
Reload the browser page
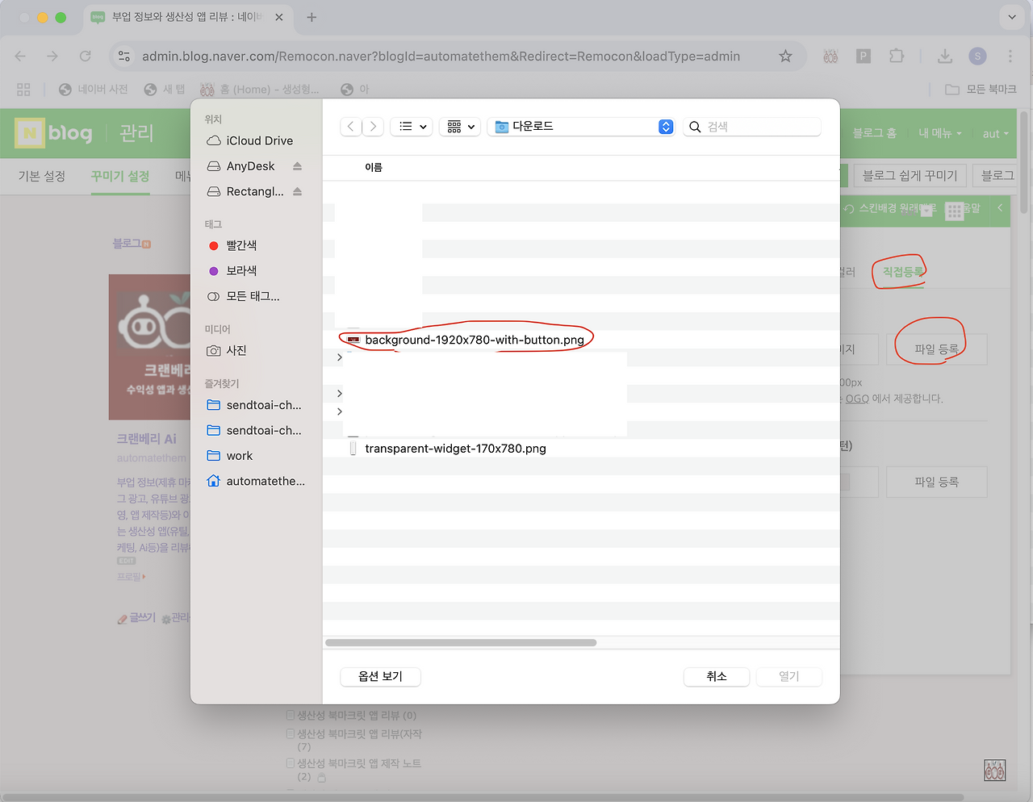pos(85,56)
